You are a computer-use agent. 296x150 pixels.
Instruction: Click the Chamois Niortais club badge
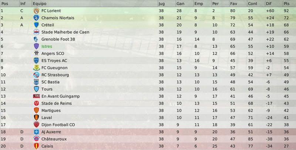[x=36, y=18]
